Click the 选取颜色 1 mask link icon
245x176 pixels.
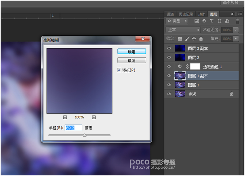(x=187, y=66)
